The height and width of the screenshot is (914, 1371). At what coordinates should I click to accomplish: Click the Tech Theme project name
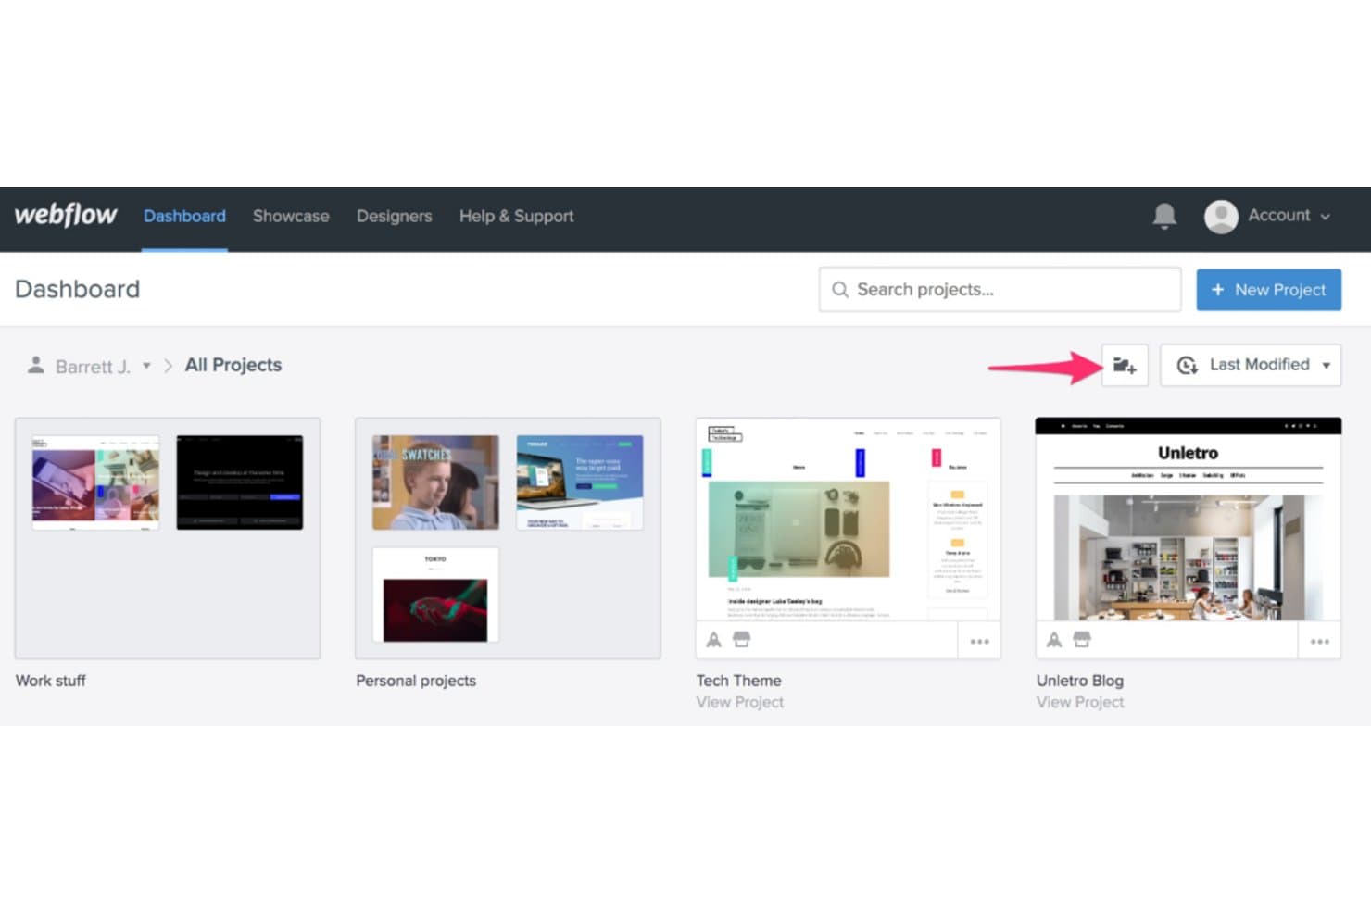point(739,681)
